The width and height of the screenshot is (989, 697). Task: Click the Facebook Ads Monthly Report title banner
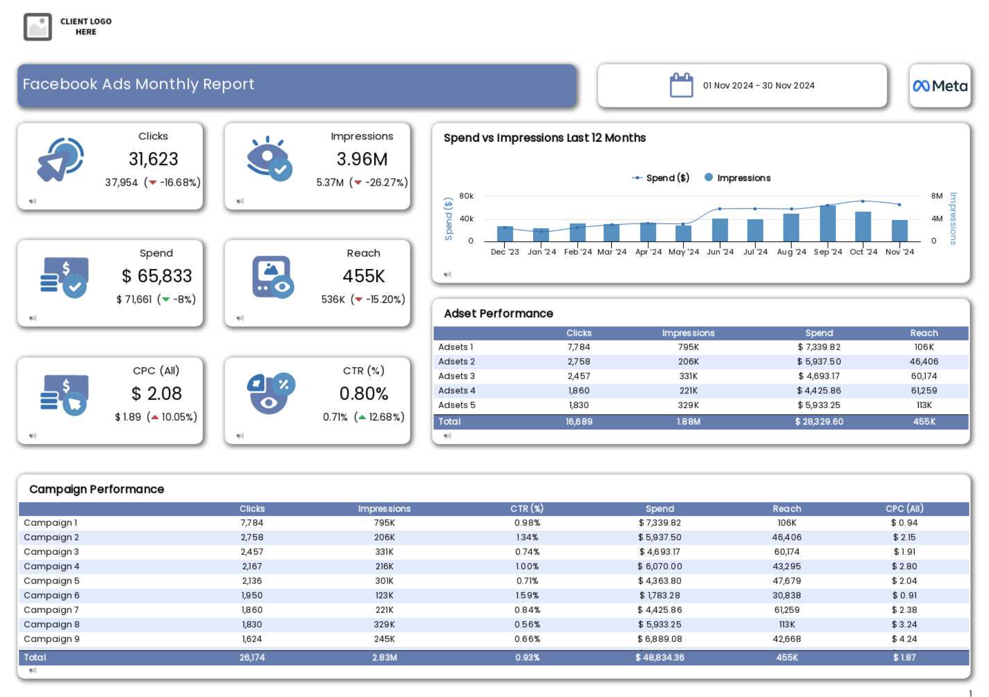coord(297,85)
